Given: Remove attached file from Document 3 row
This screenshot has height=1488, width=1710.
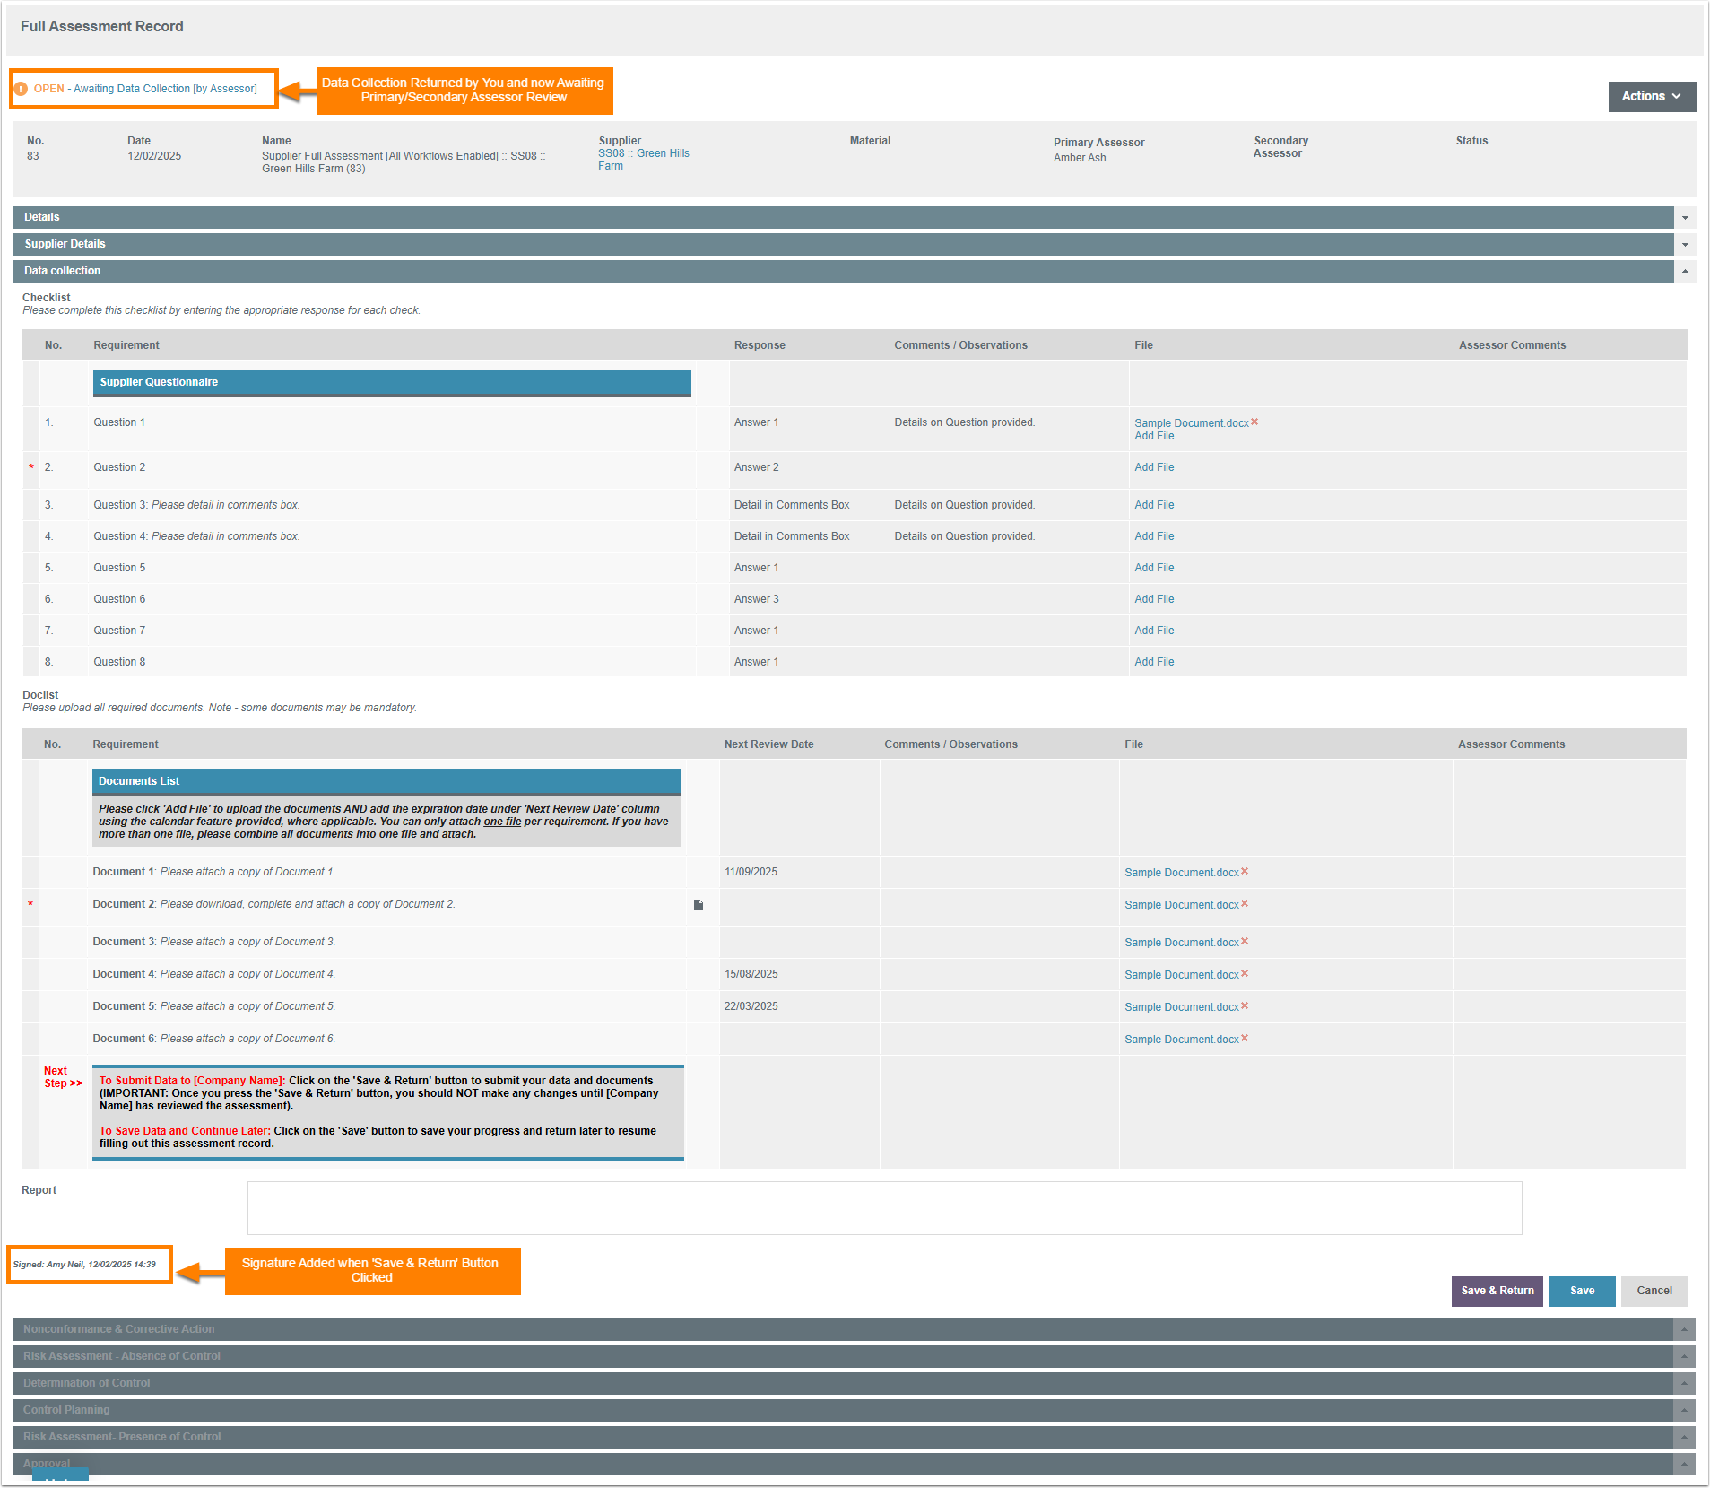Looking at the screenshot, I should [1245, 941].
